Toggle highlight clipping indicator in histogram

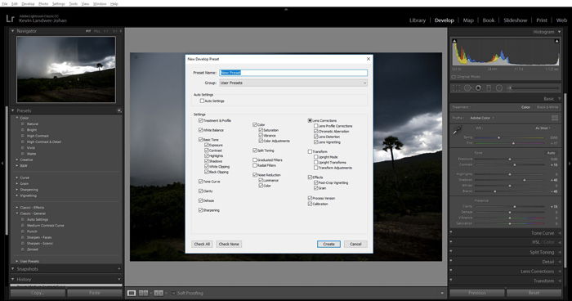click(x=556, y=41)
